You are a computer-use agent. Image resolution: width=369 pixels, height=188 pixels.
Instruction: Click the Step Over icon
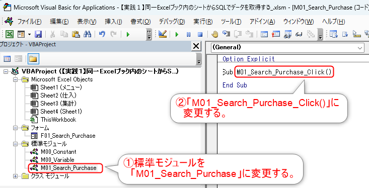tap(238, 35)
